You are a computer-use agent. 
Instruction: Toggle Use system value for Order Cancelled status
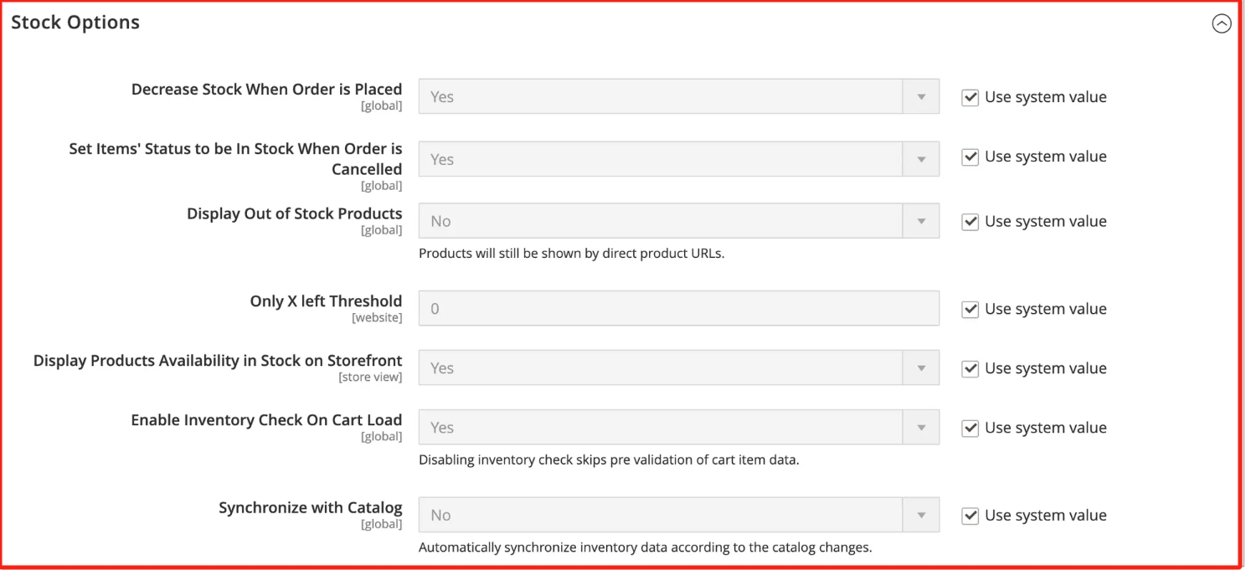970,157
